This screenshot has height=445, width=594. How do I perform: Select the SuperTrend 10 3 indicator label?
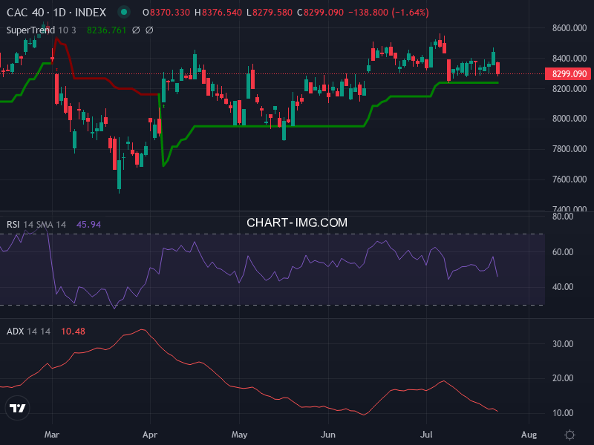tap(41, 30)
